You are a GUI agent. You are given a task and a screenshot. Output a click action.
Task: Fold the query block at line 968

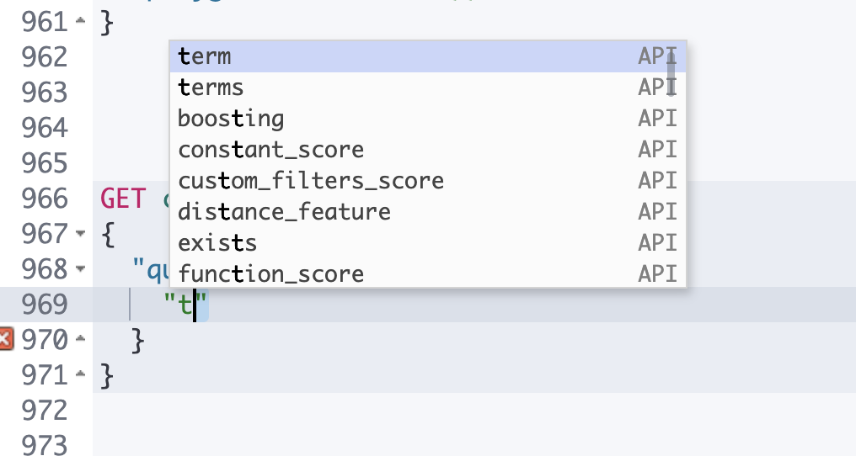(x=80, y=269)
